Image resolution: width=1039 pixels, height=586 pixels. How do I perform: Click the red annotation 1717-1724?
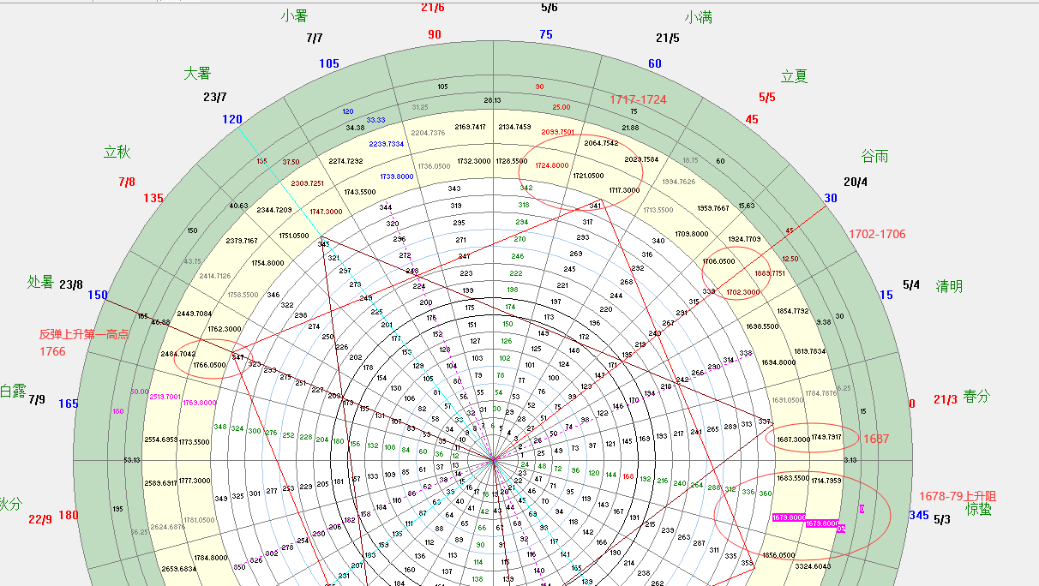tap(638, 99)
